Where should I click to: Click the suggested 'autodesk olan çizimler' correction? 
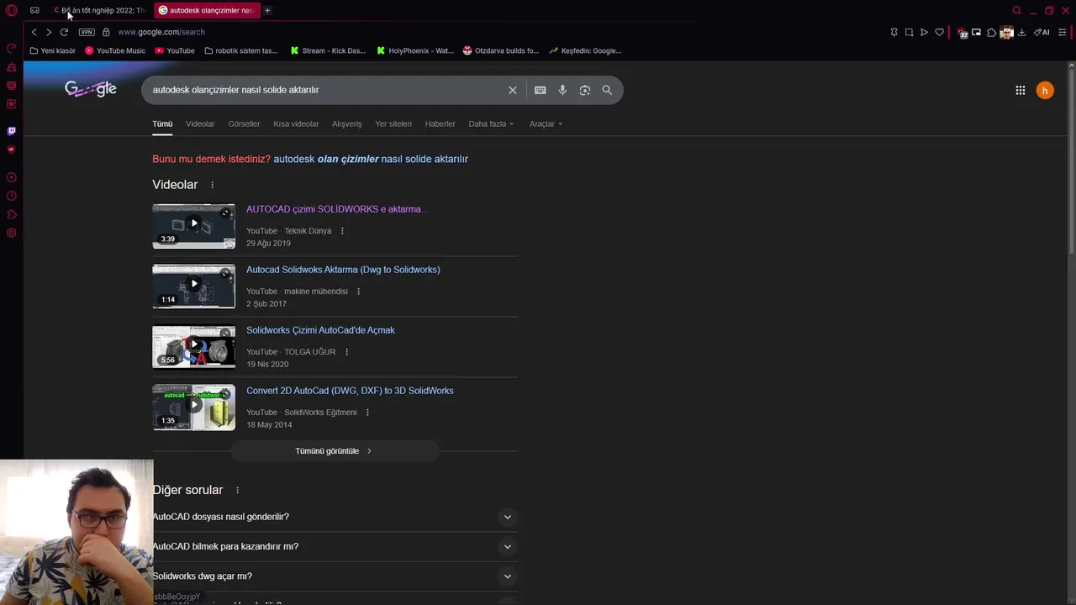pos(371,159)
